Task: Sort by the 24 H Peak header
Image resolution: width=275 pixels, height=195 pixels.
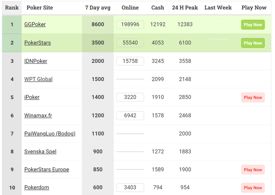Action: pyautogui.click(x=185, y=8)
